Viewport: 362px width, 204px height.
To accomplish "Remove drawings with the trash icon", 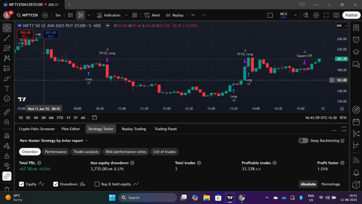I will (7, 189).
